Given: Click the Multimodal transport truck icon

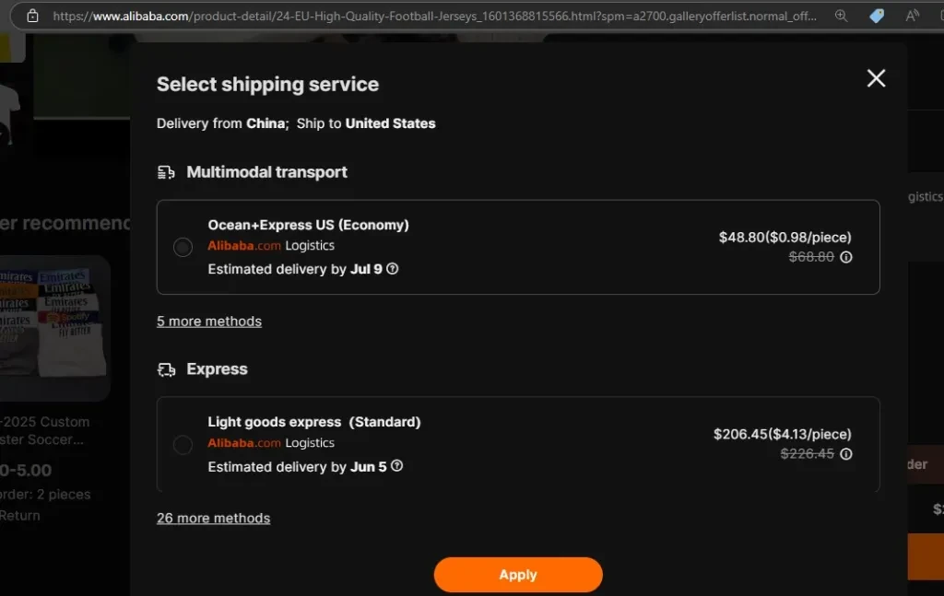Looking at the screenshot, I should pos(166,172).
